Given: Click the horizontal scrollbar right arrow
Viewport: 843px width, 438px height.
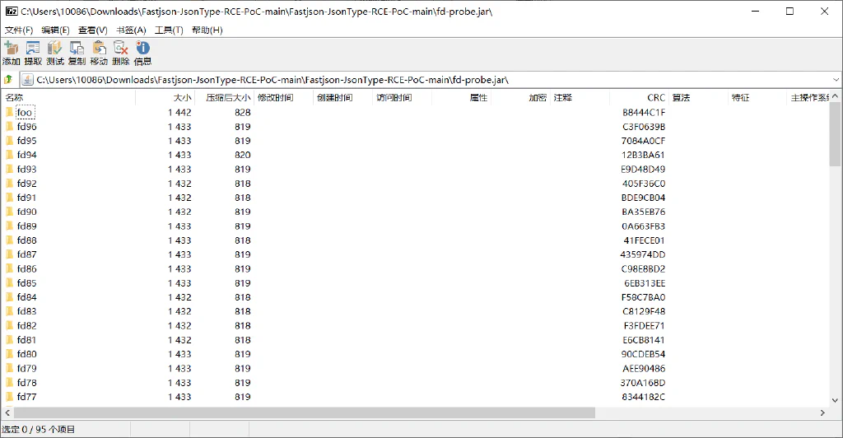Looking at the screenshot, I should [822, 412].
